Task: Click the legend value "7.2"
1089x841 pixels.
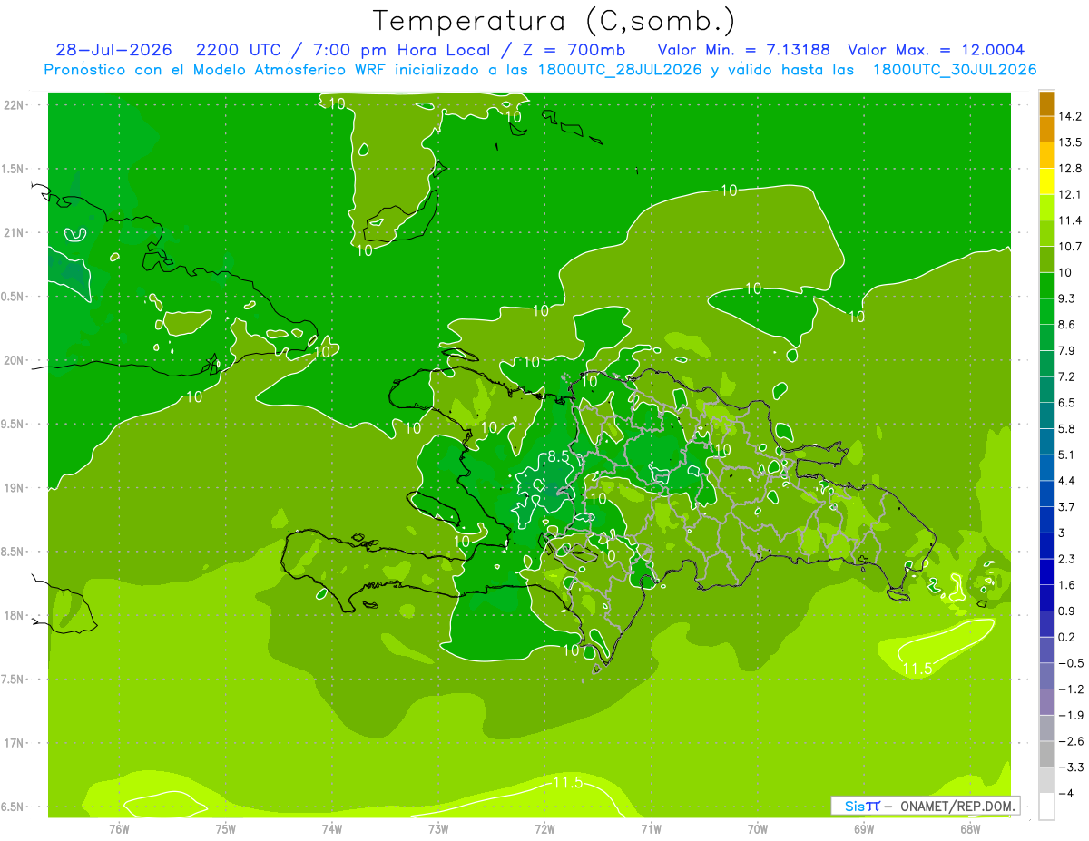Action: (x=1066, y=376)
